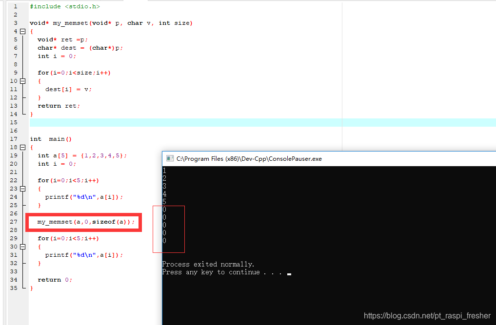Image resolution: width=496 pixels, height=325 pixels.
Task: Click 'void* ret =p;' on line 5
Action: [62, 39]
